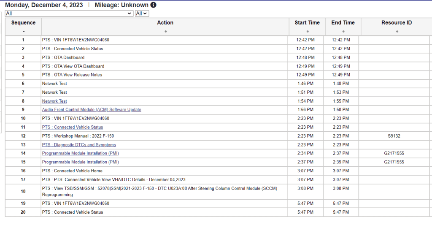Viewport: 432px width, 228px height.
Task: Click the Start Time column header
Action: [307, 23]
